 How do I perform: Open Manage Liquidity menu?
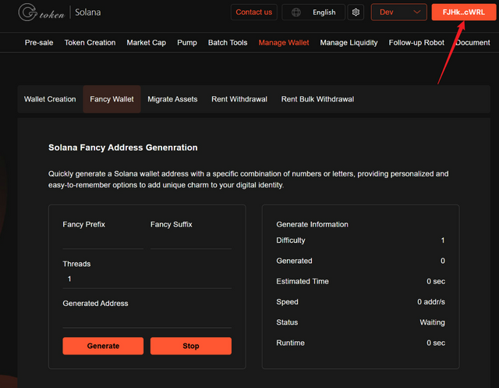point(349,43)
